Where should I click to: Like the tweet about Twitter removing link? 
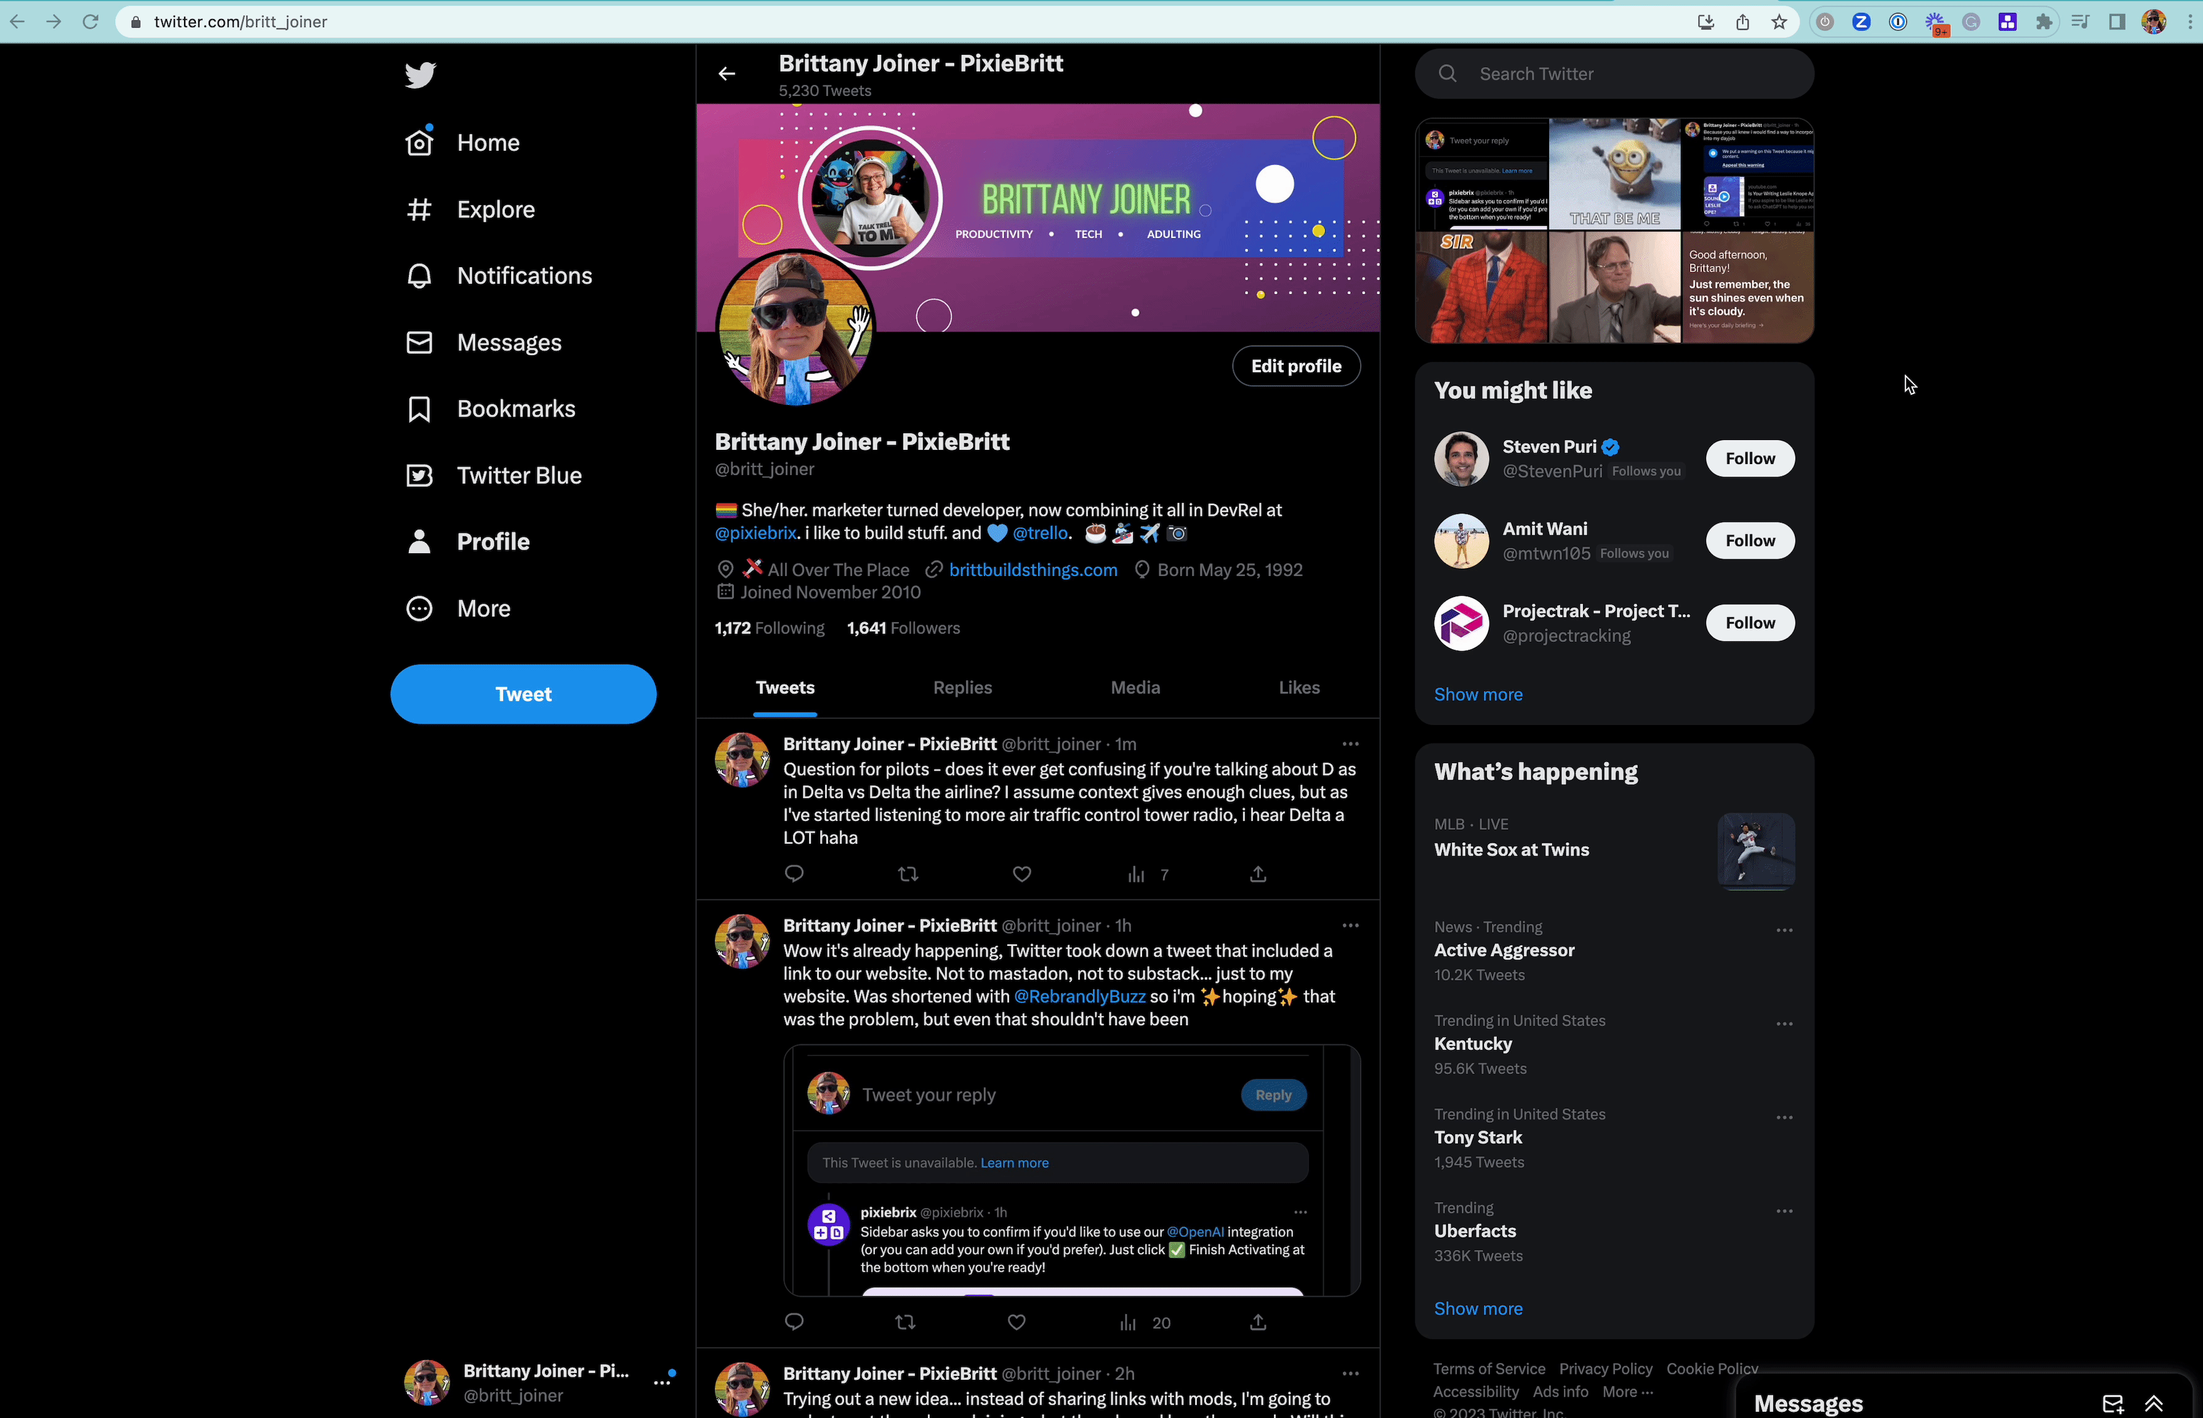pyautogui.click(x=1016, y=1322)
